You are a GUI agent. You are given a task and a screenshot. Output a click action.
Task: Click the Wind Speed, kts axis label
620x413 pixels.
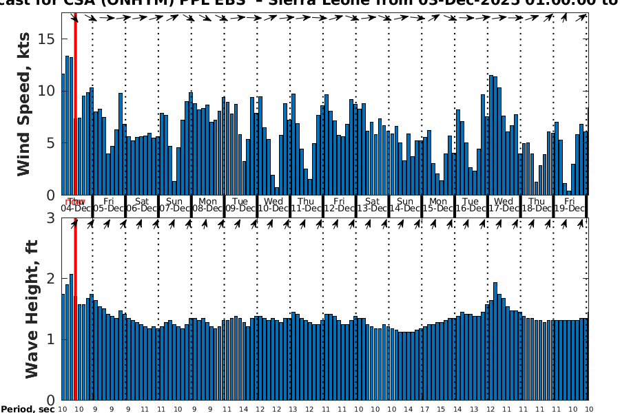tap(25, 103)
